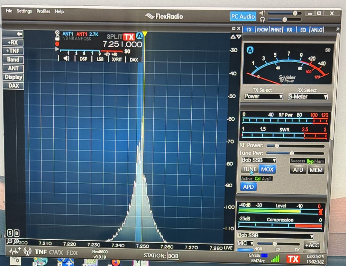The width and height of the screenshot is (346, 266).
Task: Open the Profiles menu
Action: tap(43, 11)
